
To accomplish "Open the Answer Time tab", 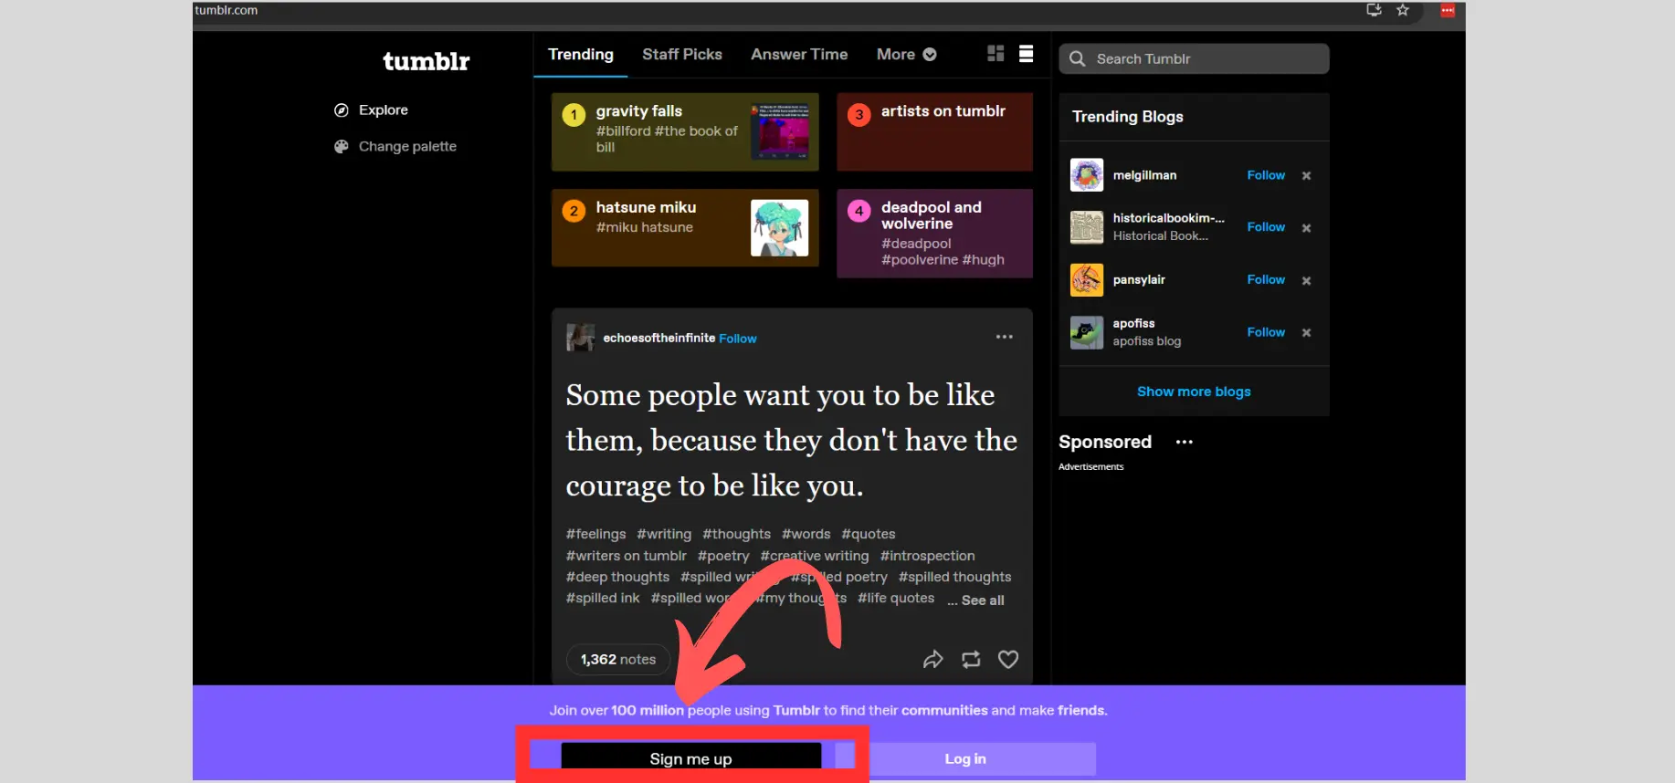I will coord(799,54).
